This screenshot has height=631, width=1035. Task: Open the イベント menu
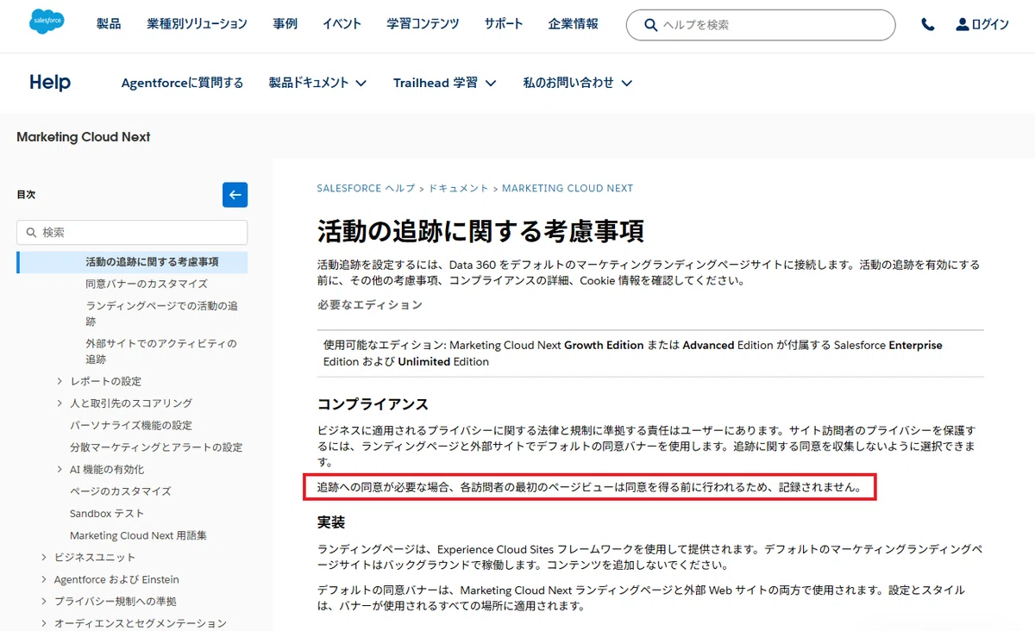[342, 24]
